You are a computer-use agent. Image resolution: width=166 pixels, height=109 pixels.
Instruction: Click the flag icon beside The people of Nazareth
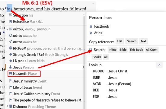(x=11, y=100)
